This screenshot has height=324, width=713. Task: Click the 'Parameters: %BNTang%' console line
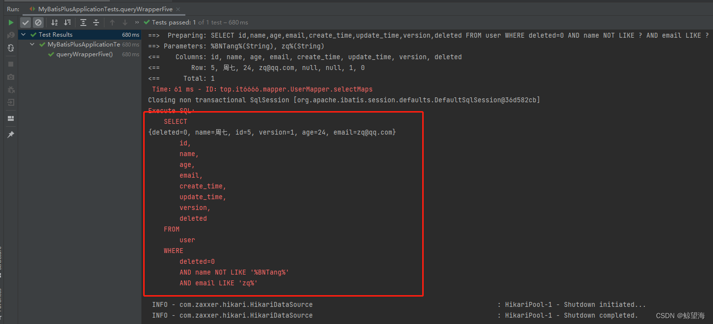236,46
